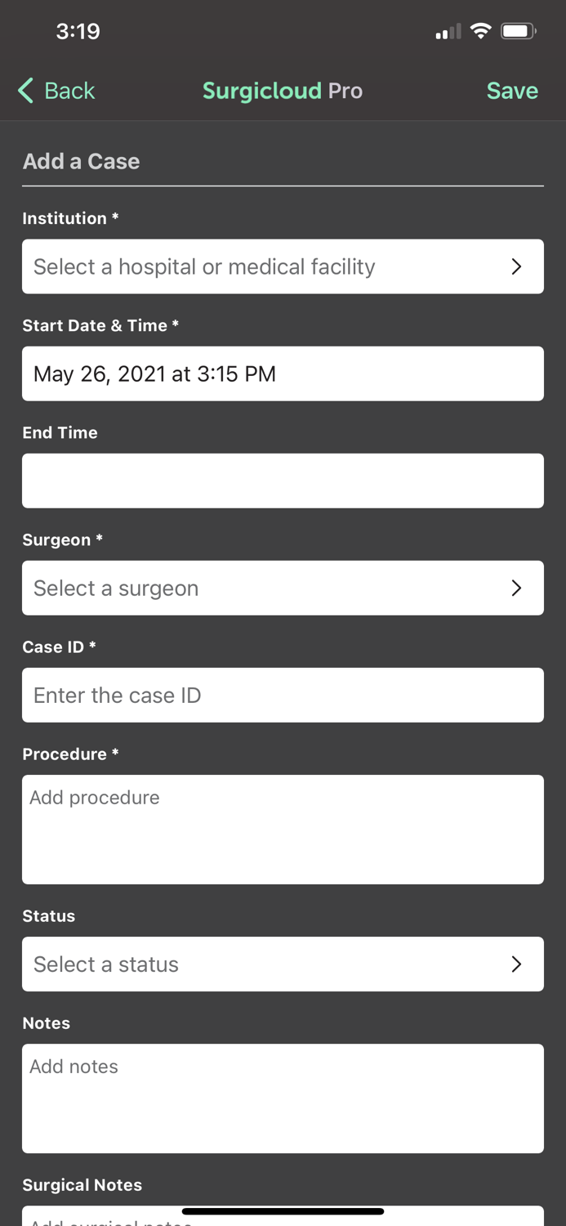This screenshot has height=1226, width=566.
Task: Tap the Surgeon selector chevron icon
Action: 516,588
